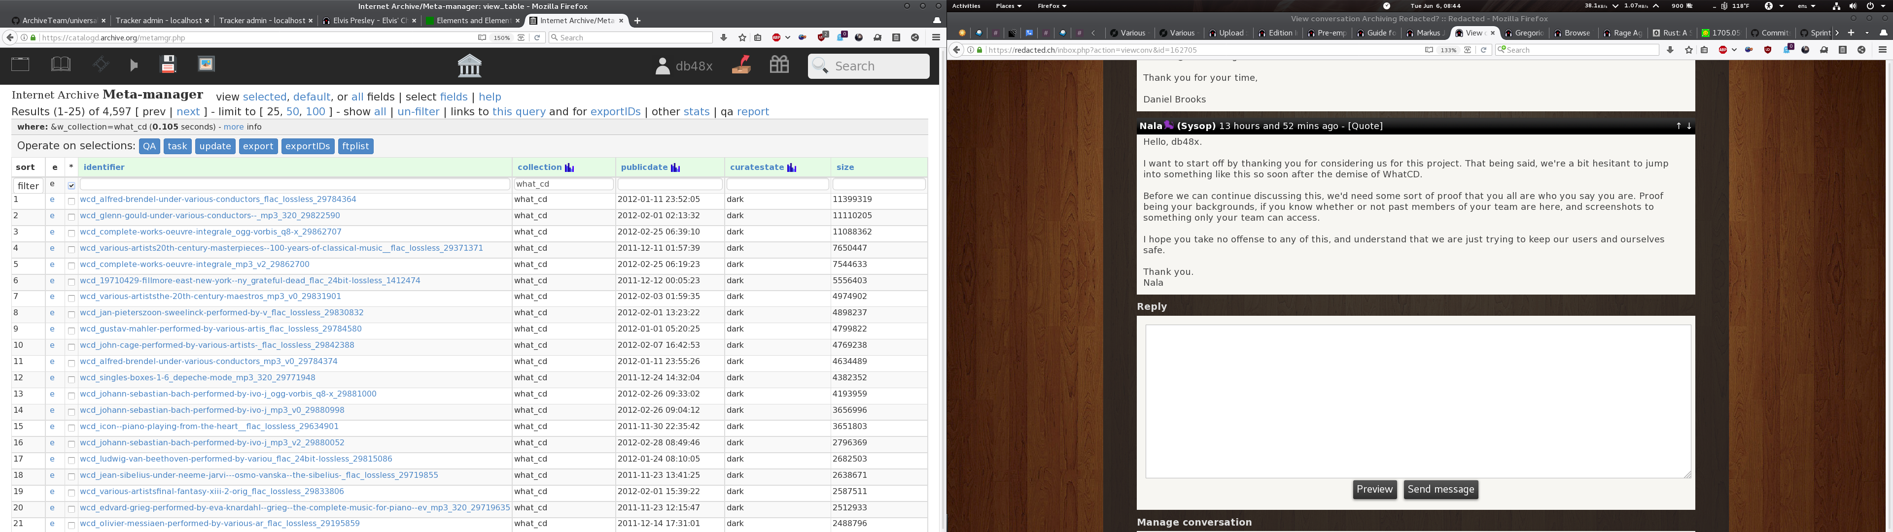Image resolution: width=1893 pixels, height=532 pixels.
Task: Check the box for wcd_complete-works ogg-vorbis_q8-x_29862707
Action: [x=71, y=233]
